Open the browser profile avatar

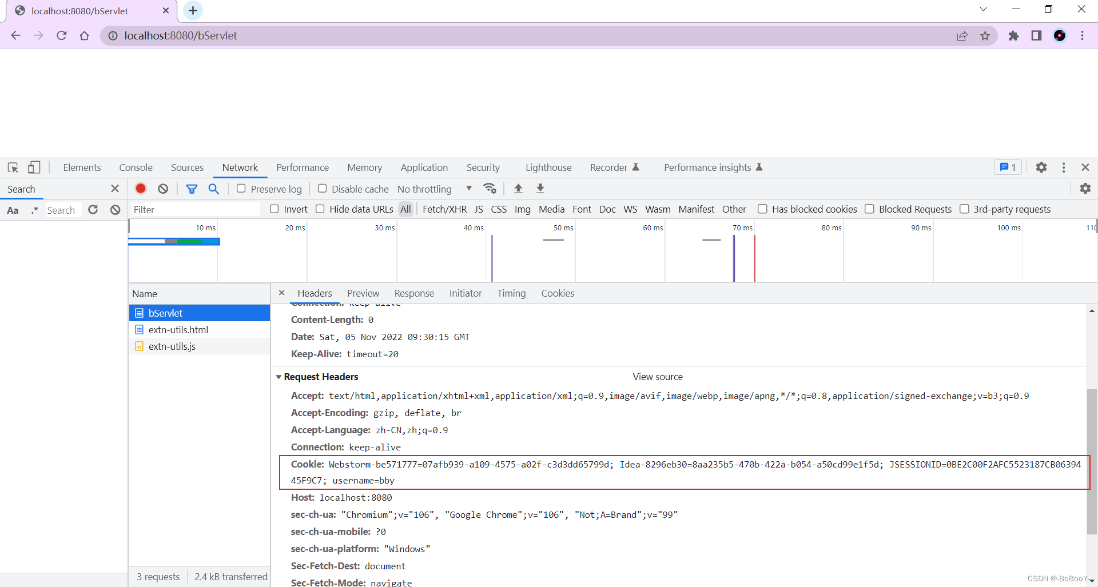tap(1060, 36)
